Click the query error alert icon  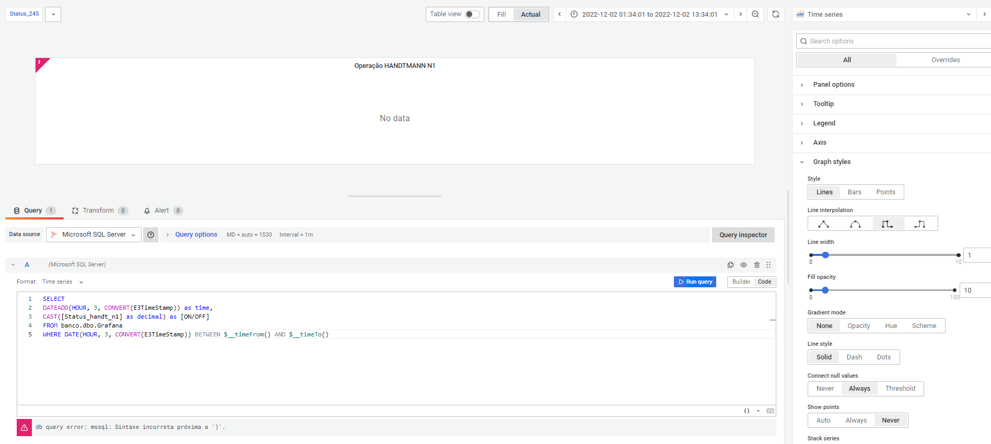point(24,427)
